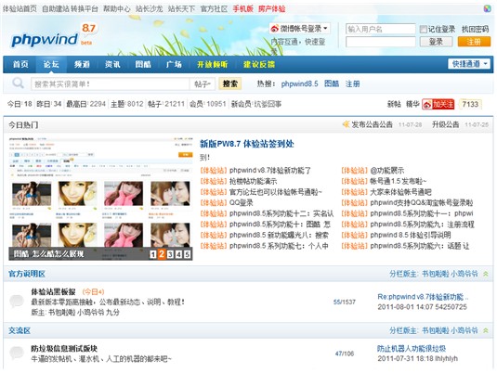Collapse the 官方说明区 section arrow
The height and width of the screenshot is (373, 497).
click(485, 274)
